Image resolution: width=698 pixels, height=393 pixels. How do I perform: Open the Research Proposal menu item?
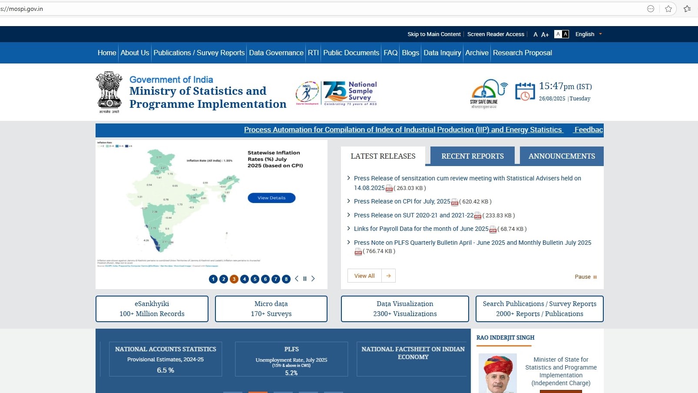click(x=523, y=53)
